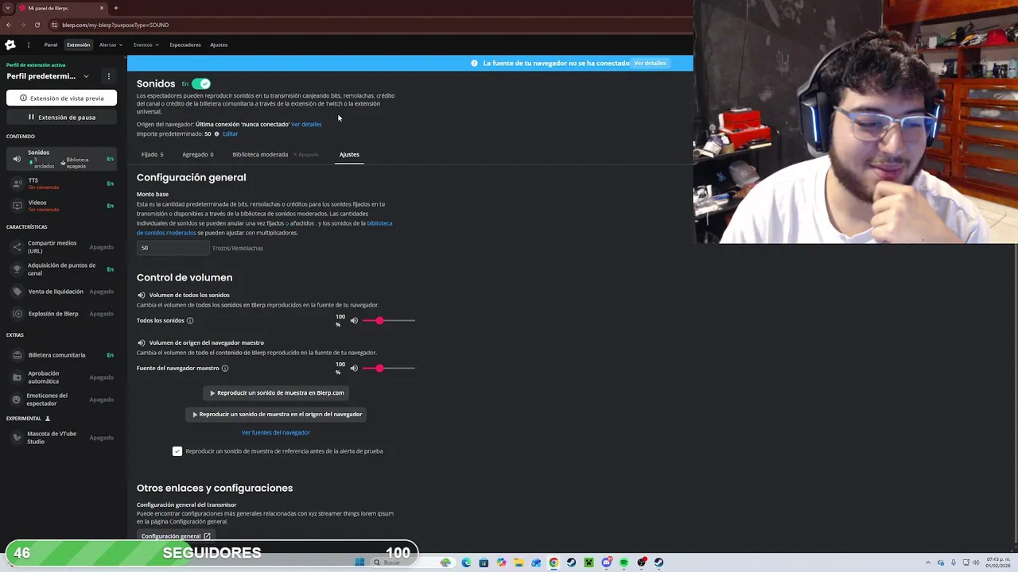Click the Videos icon in the sidebar
This screenshot has width=1018, height=572.
pos(17,206)
